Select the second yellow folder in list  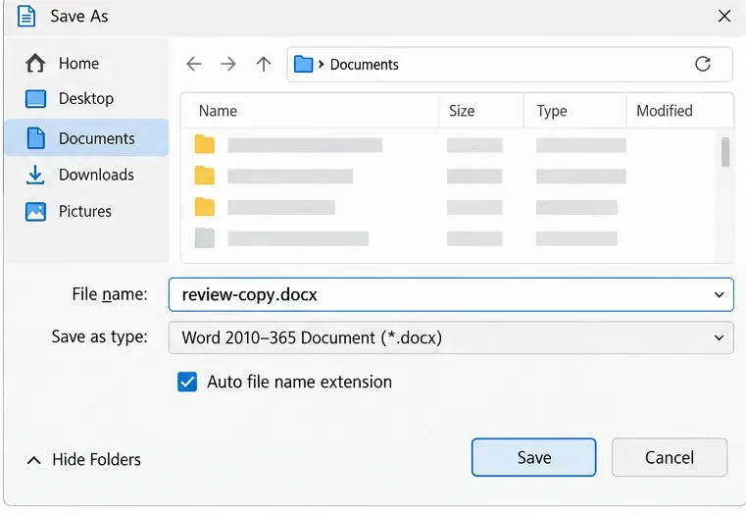pos(205,176)
